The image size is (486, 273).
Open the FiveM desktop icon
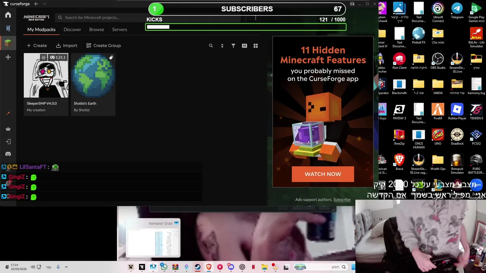tap(438, 112)
